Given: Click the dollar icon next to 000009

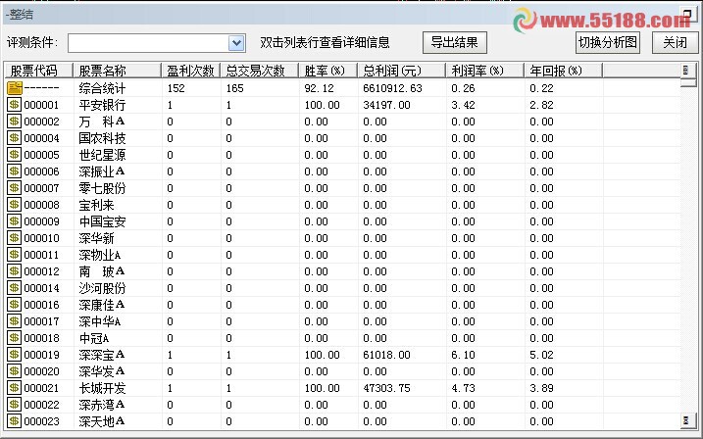Looking at the screenshot, I should click(15, 221).
